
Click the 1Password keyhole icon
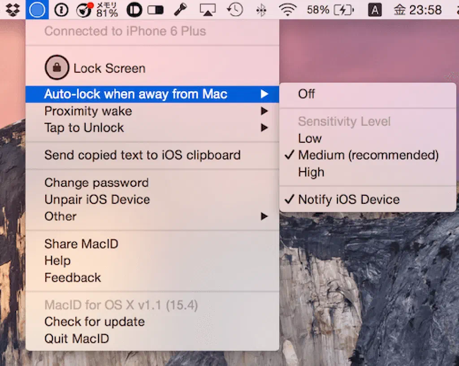tap(61, 9)
